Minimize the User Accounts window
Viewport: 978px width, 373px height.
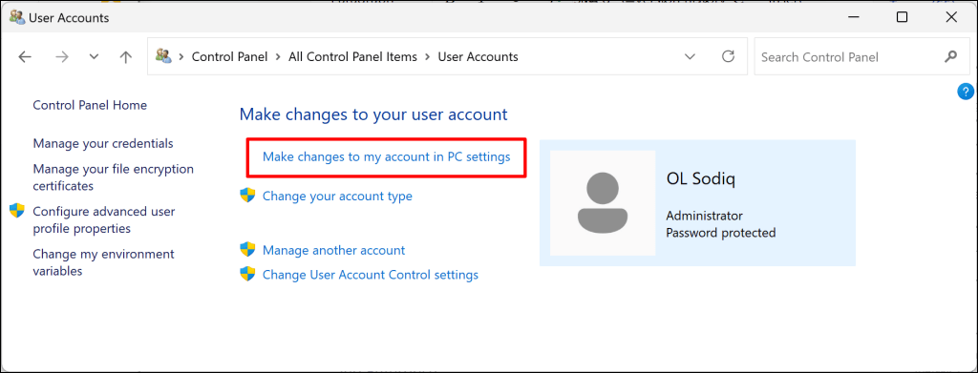click(x=853, y=17)
